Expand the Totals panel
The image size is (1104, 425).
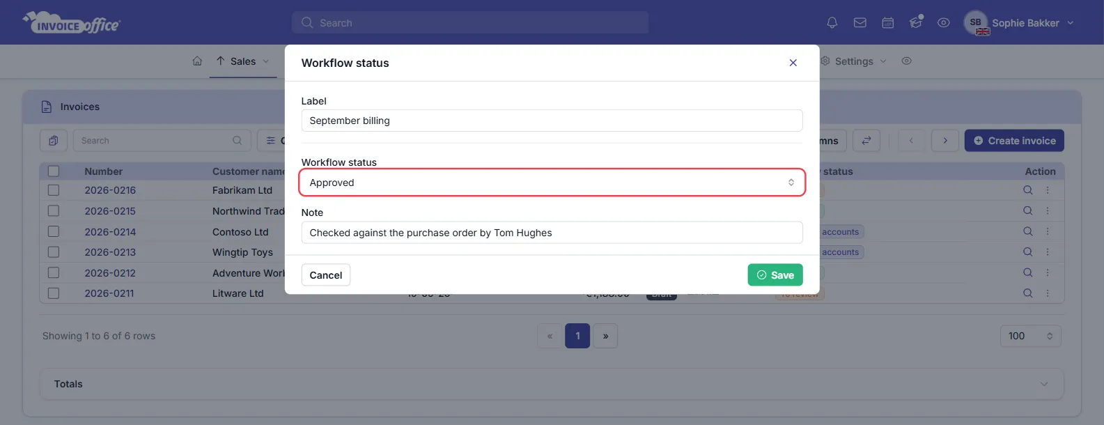point(552,384)
